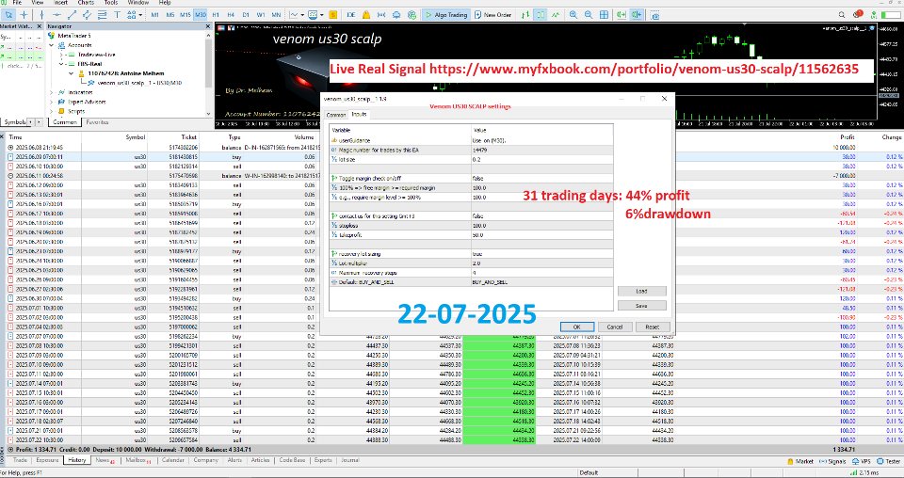Open the View menu

point(38,2)
